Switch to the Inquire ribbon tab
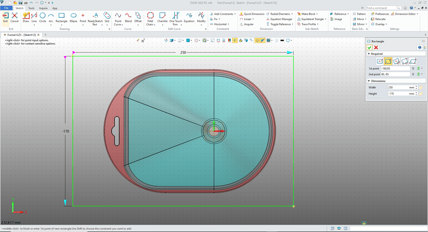This screenshot has width=428, height=232. tap(43, 8)
